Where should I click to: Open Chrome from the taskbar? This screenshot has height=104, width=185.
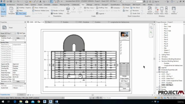pos(39,102)
